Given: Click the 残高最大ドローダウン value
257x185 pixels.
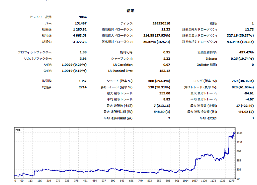Looking at the screenshot, I should coord(157,36).
